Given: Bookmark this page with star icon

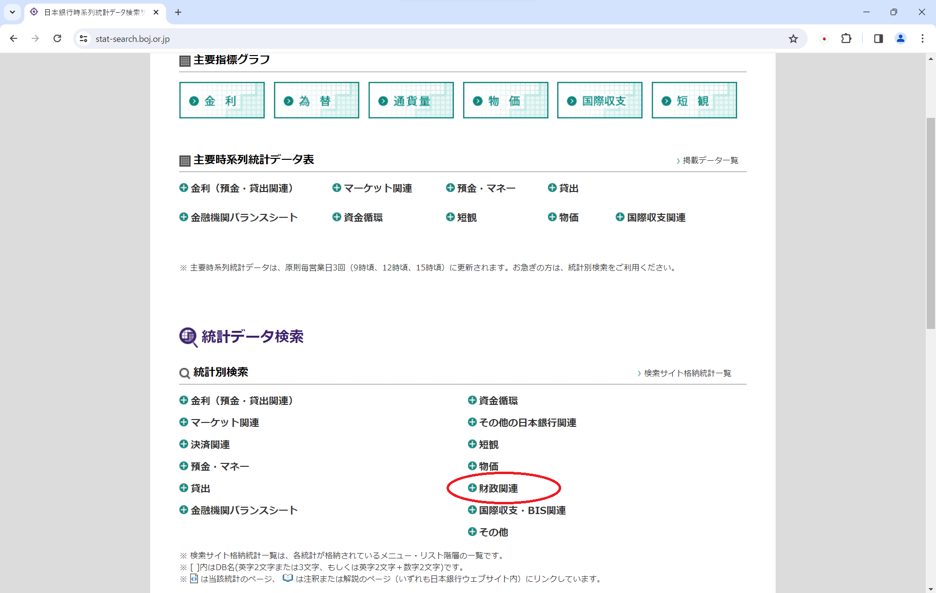Looking at the screenshot, I should [793, 39].
